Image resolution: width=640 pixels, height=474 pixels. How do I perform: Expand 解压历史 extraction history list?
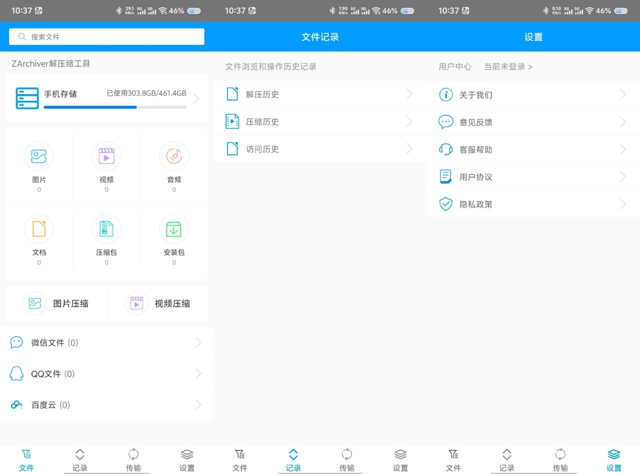click(x=320, y=94)
